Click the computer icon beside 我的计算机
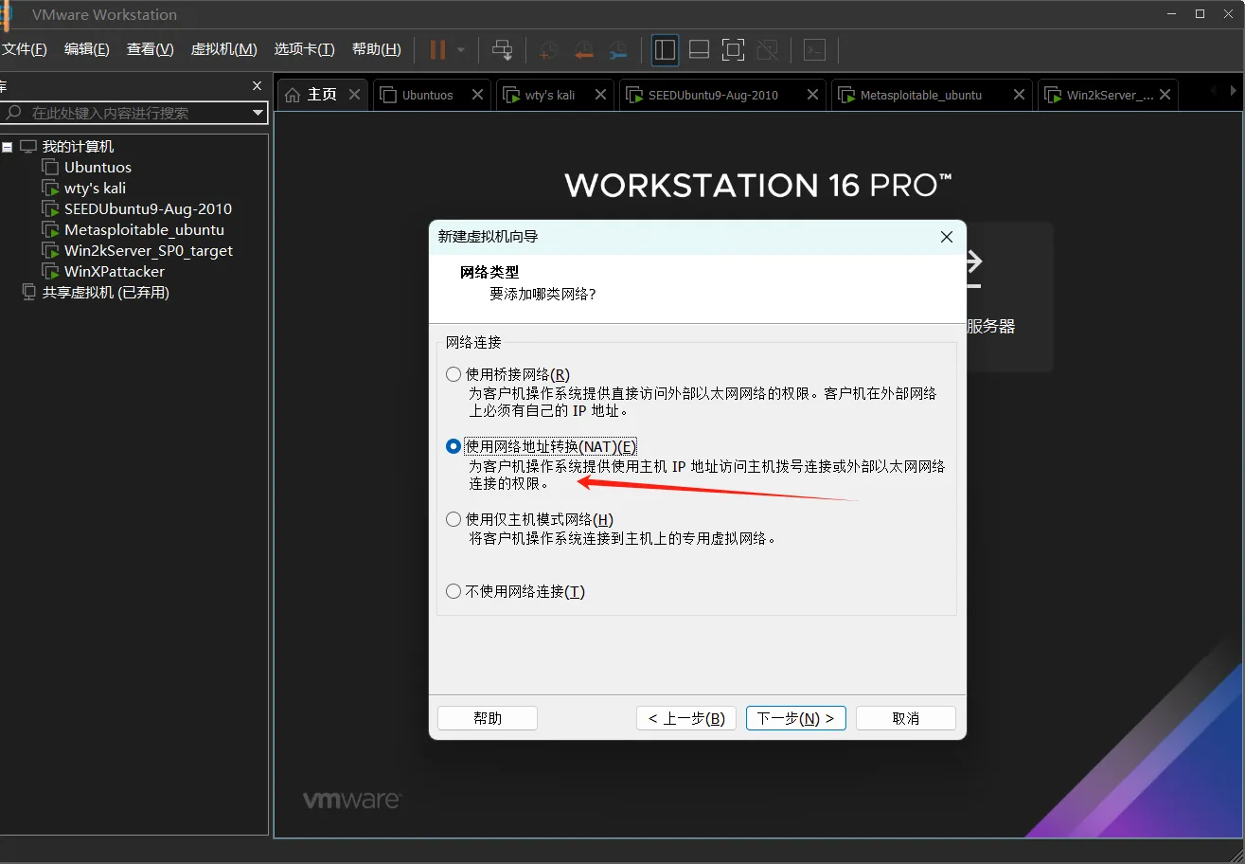The image size is (1245, 864). [28, 147]
